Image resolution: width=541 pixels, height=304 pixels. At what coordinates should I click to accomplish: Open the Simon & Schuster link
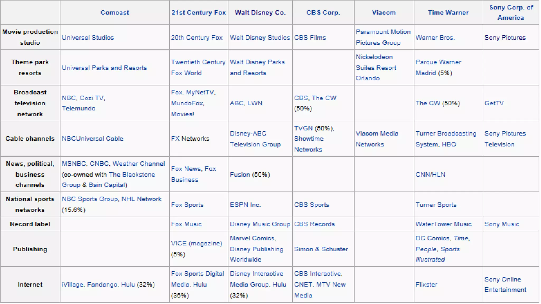pyautogui.click(x=321, y=249)
